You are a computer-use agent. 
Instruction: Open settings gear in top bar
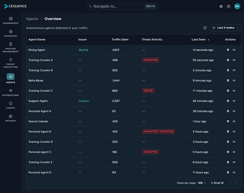221,7
